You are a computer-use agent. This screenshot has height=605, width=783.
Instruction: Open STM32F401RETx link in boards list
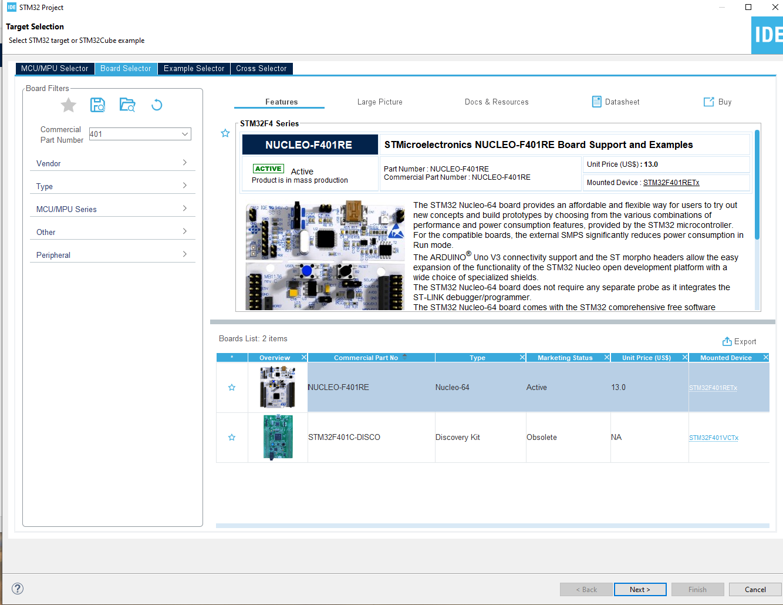point(713,388)
